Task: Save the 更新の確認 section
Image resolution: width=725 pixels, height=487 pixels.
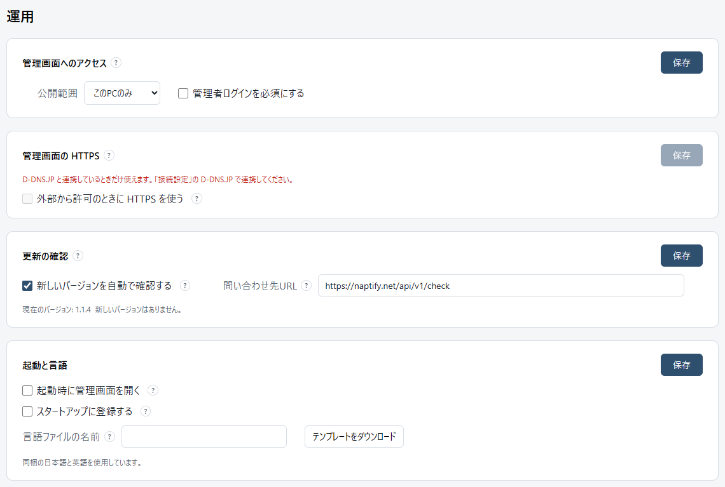Action: click(682, 256)
